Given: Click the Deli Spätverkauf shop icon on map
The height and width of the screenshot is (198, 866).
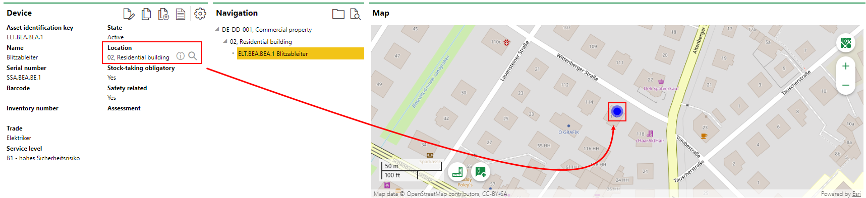Looking at the screenshot, I should tap(661, 81).
